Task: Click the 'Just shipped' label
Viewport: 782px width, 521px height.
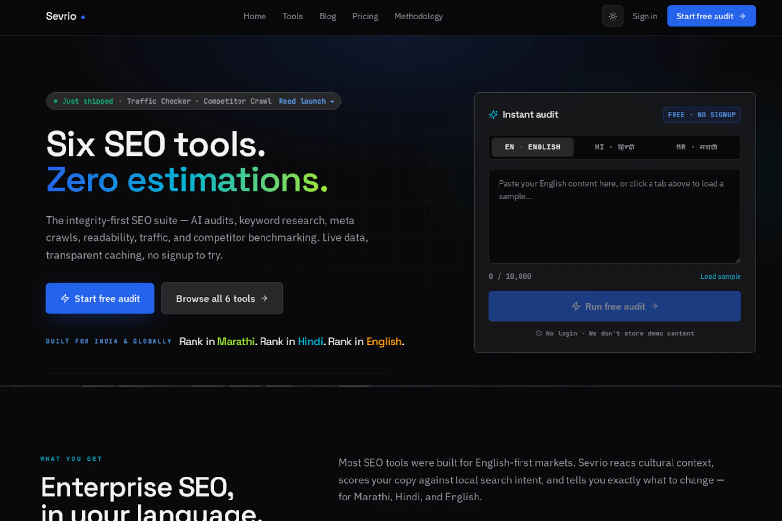Action: 87,101
